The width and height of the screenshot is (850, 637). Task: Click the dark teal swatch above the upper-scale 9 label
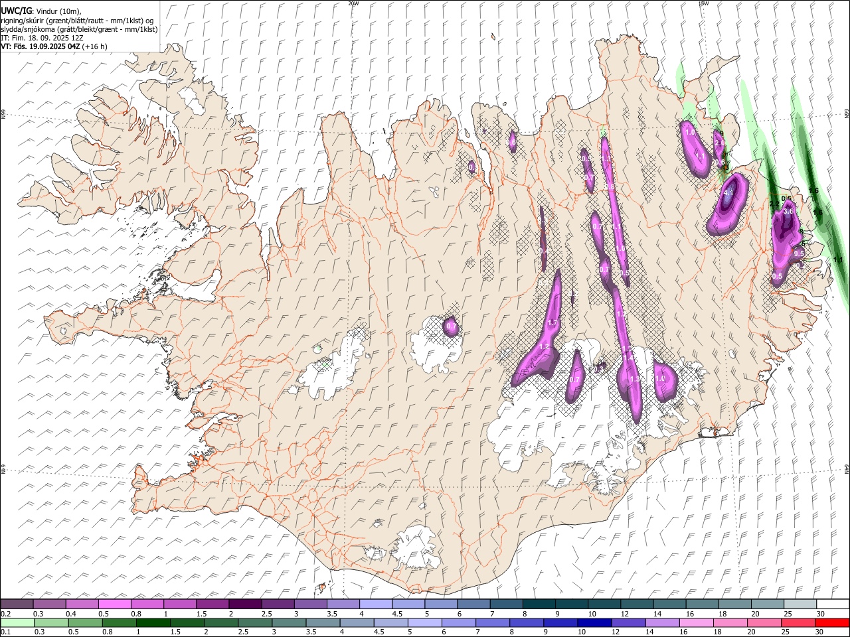[x=572, y=604]
